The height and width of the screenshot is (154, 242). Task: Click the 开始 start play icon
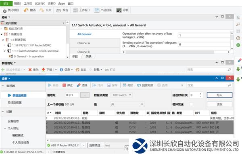click(50, 85)
